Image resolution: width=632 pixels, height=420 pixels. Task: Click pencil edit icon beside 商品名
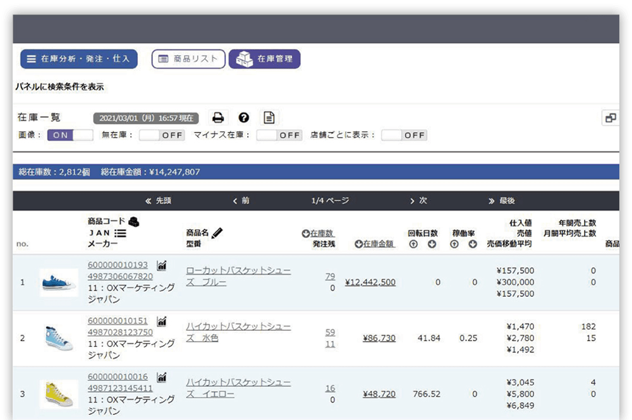pos(217,233)
